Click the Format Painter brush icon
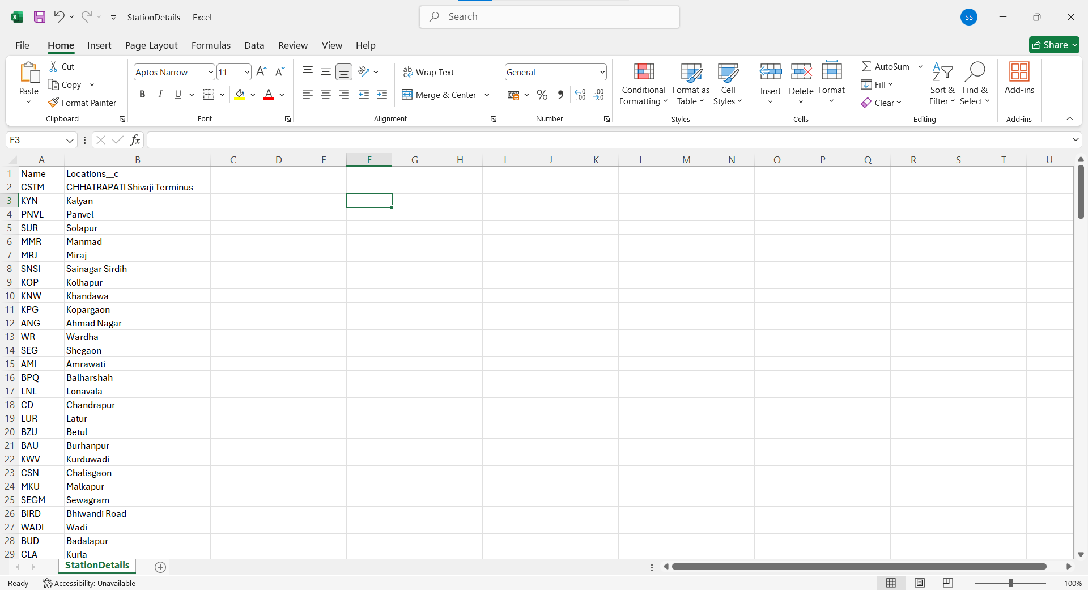 click(x=54, y=103)
